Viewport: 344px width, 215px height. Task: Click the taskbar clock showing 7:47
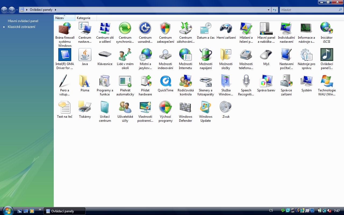click(x=337, y=211)
